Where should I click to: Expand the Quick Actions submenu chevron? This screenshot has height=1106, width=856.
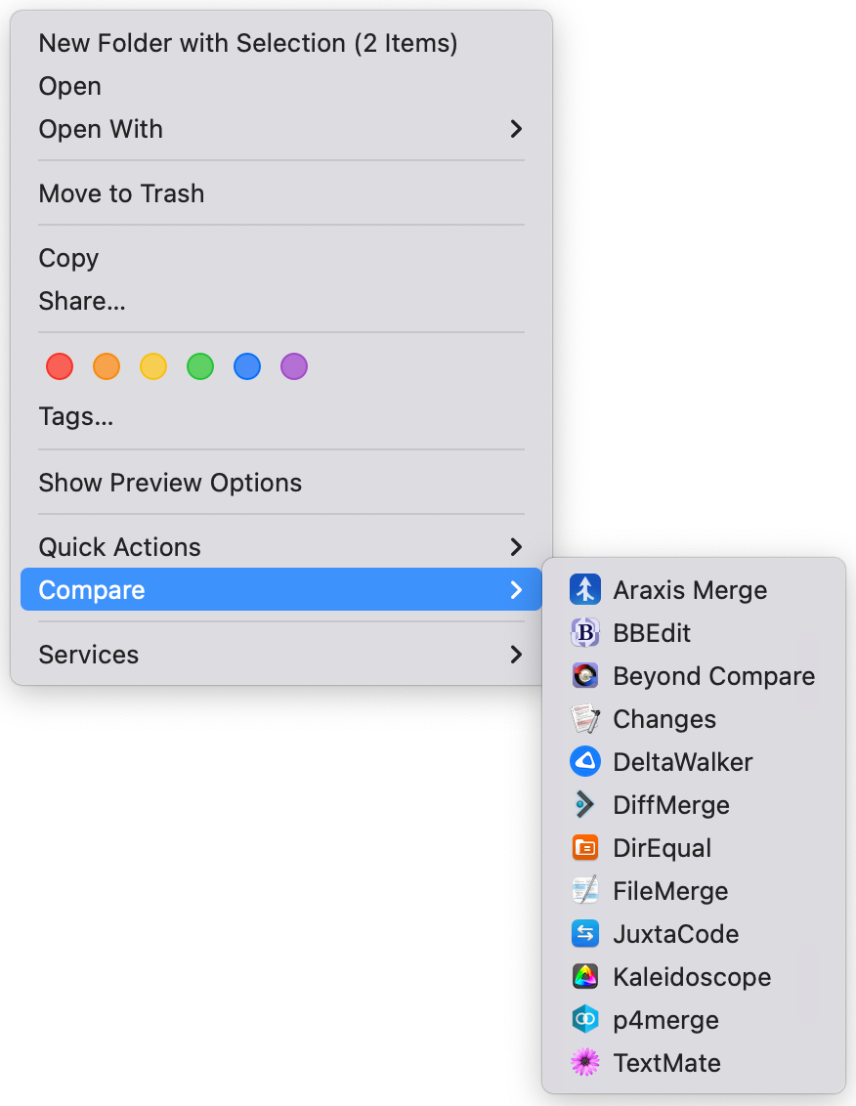517,547
